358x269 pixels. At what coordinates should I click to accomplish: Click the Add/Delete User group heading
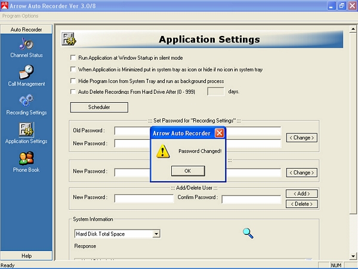click(194, 188)
